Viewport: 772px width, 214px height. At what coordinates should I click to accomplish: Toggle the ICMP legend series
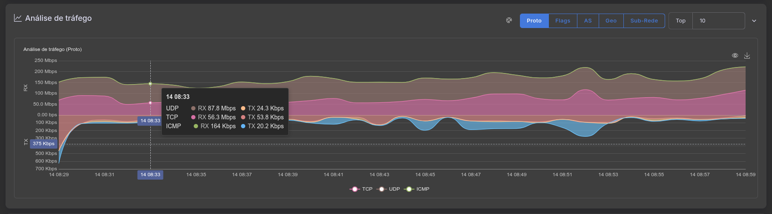[416, 189]
